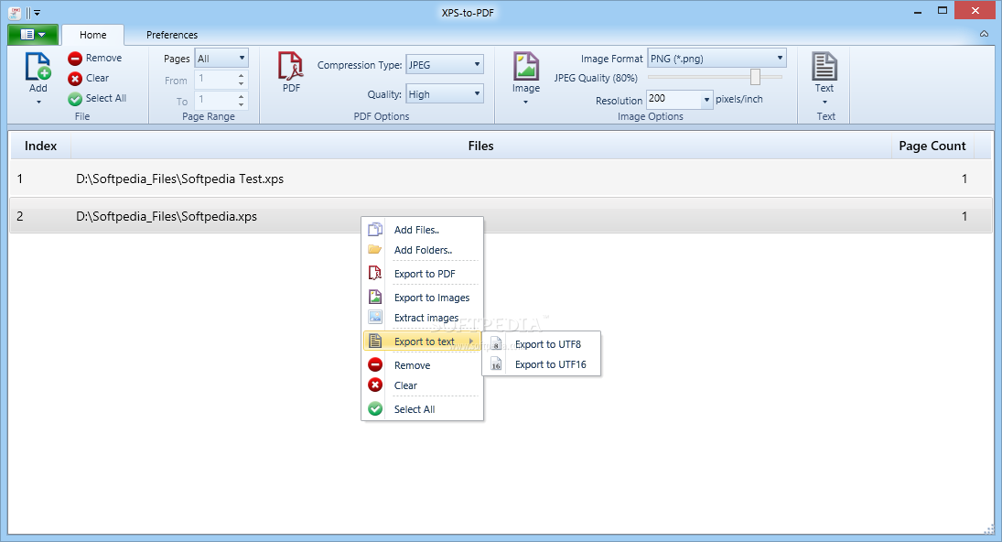This screenshot has width=1002, height=542.
Task: Click the Resolution value field showing 200
Action: tap(674, 99)
